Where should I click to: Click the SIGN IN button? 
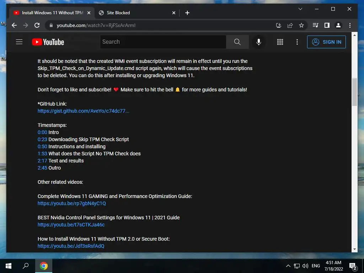pyautogui.click(x=326, y=42)
